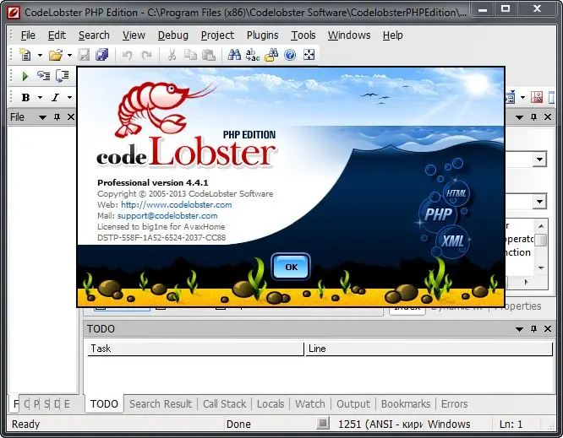Click the Paste clipboard icon

pos(209,55)
